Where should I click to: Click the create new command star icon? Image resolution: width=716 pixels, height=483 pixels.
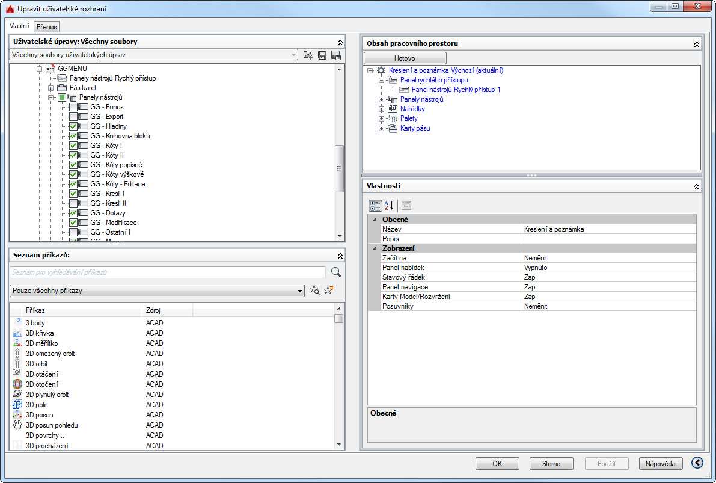tap(329, 290)
